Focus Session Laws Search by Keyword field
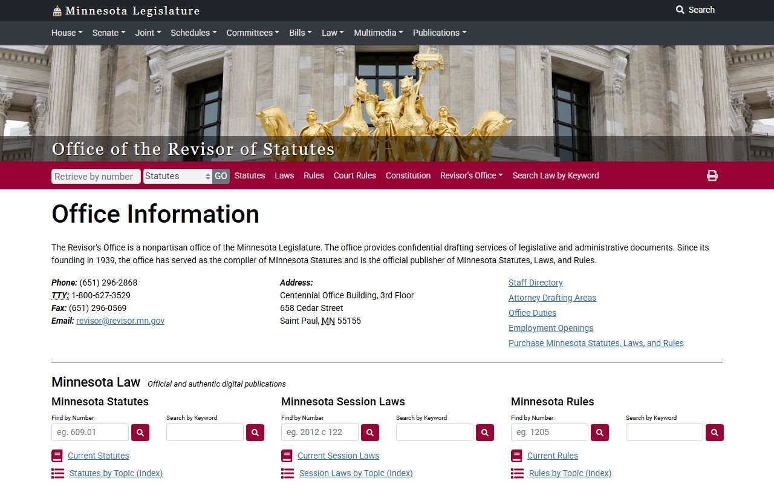774x484 pixels. [x=435, y=433]
